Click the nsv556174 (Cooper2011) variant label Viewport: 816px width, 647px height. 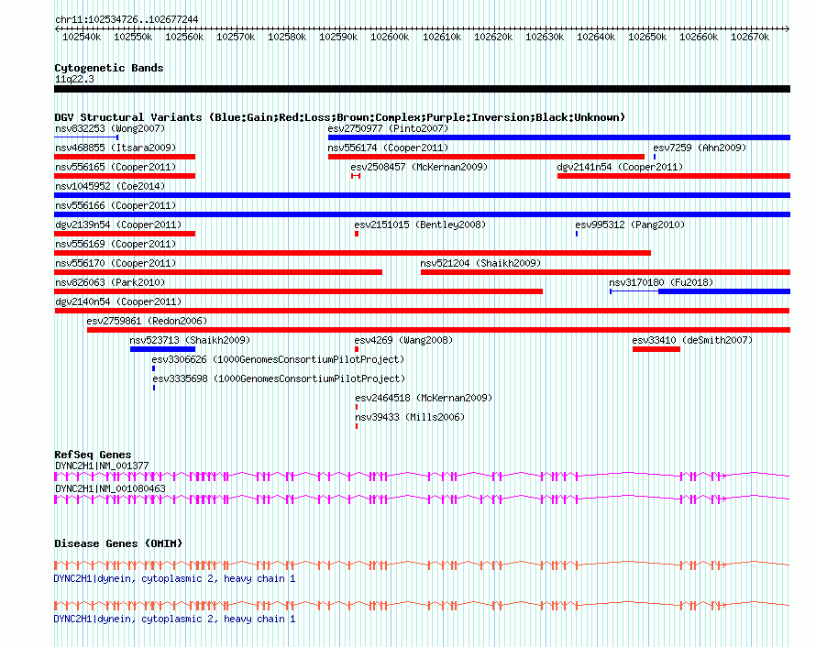(x=388, y=148)
